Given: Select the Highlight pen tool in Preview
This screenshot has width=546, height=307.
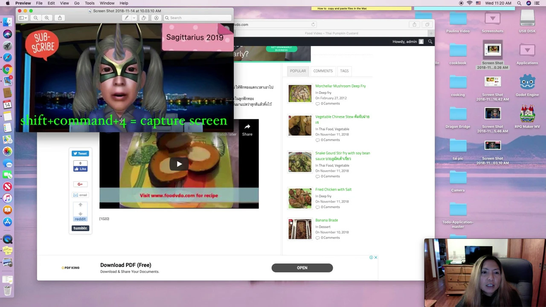Looking at the screenshot, I should point(126,18).
